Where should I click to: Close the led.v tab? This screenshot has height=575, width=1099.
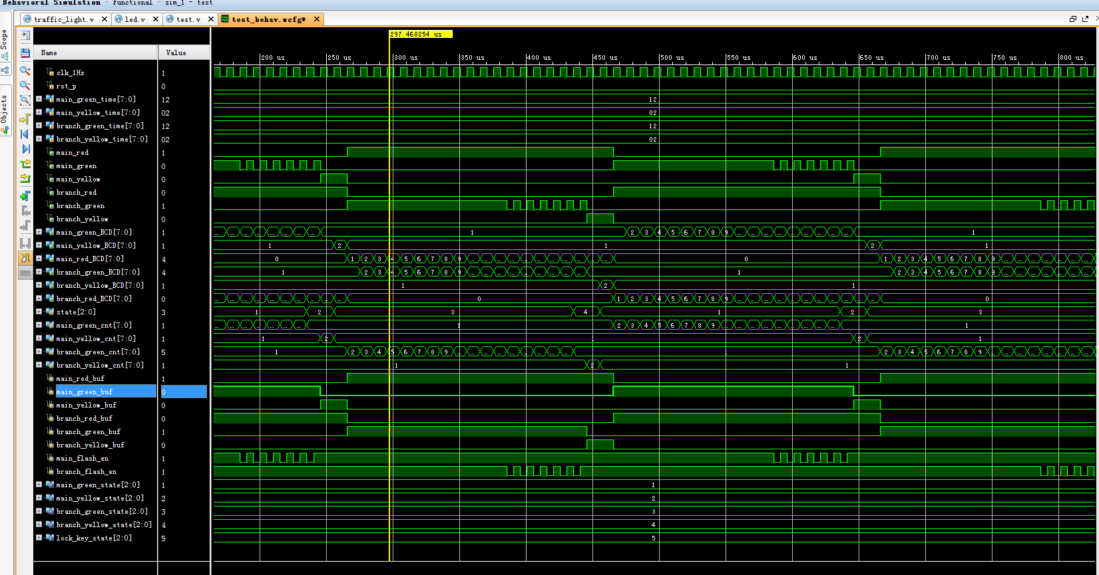tap(156, 19)
